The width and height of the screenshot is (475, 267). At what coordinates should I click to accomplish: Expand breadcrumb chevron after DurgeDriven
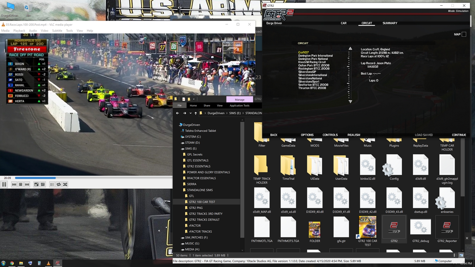tap(227, 113)
